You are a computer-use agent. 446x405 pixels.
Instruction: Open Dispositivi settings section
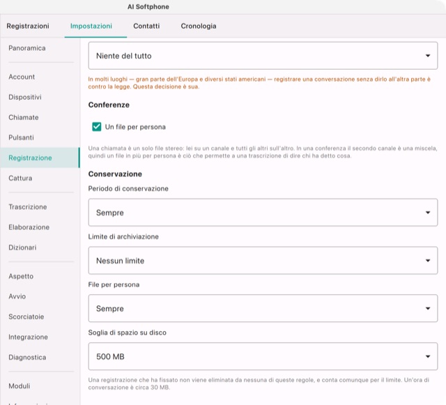click(40, 97)
